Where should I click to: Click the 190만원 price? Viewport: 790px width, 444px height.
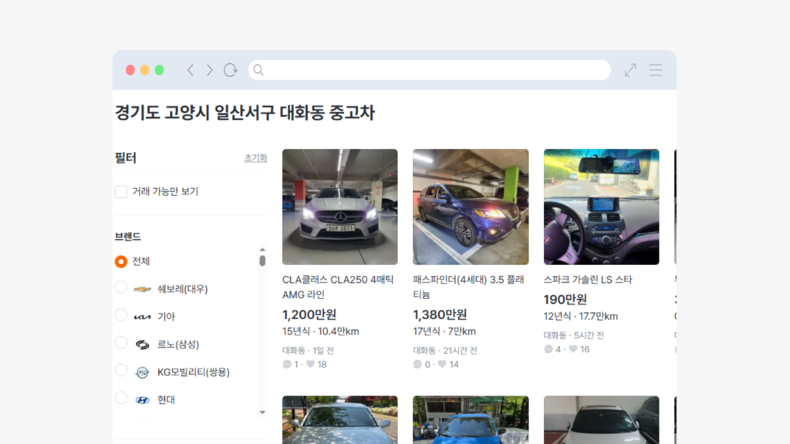[x=565, y=300]
